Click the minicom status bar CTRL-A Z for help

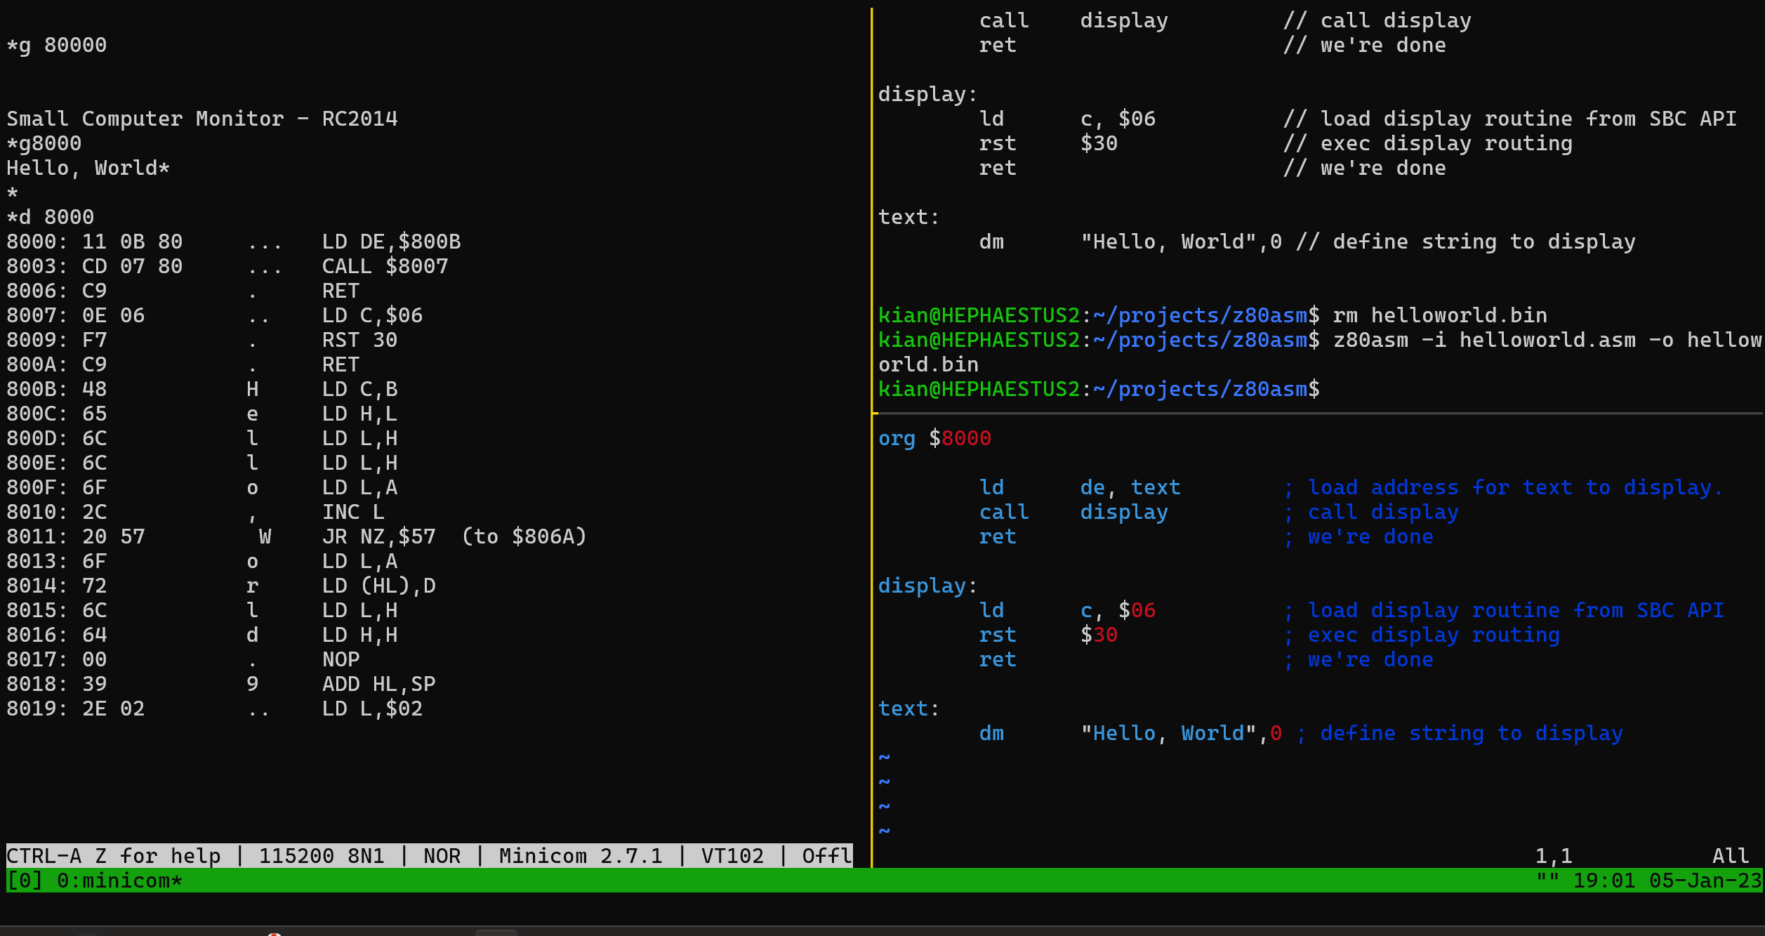113,856
